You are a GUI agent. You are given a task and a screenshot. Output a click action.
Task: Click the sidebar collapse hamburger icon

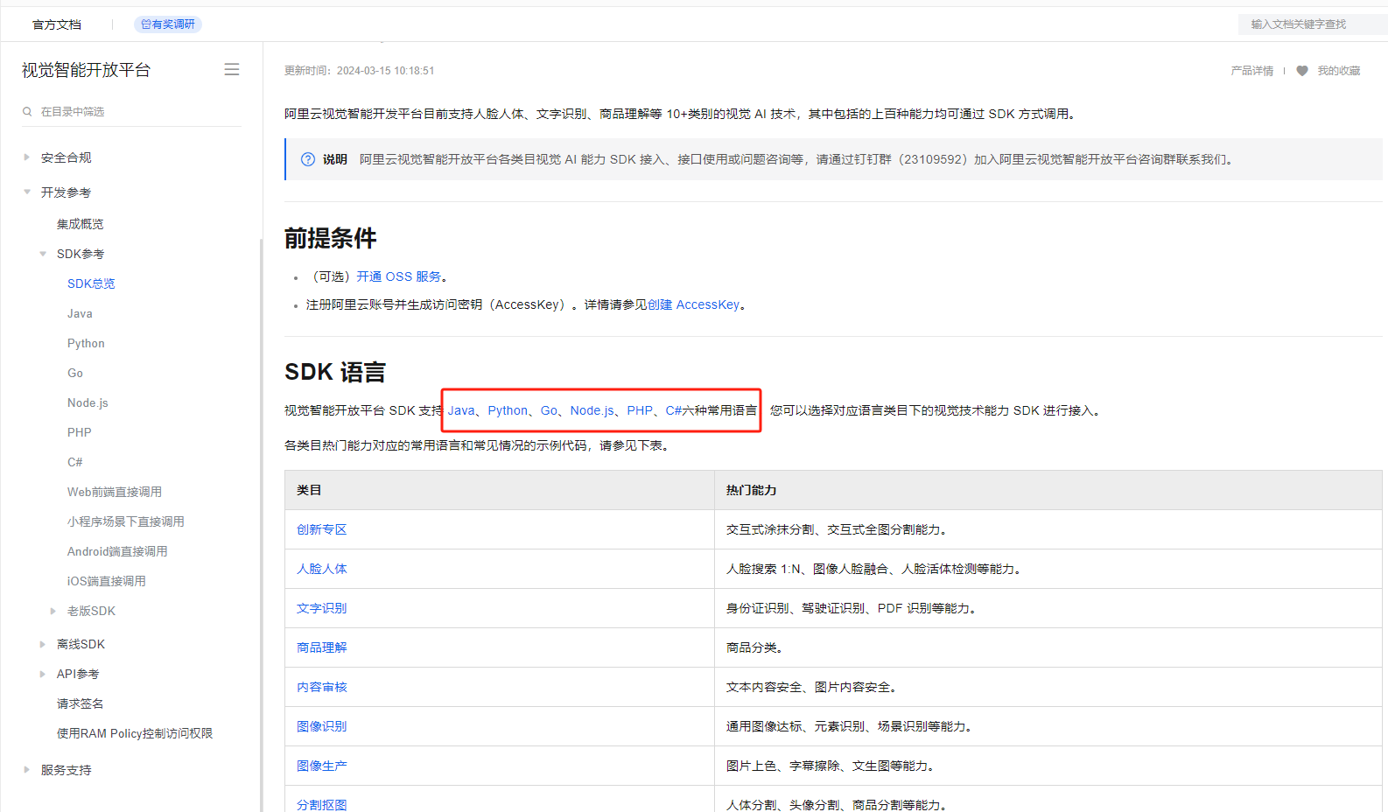coord(232,69)
